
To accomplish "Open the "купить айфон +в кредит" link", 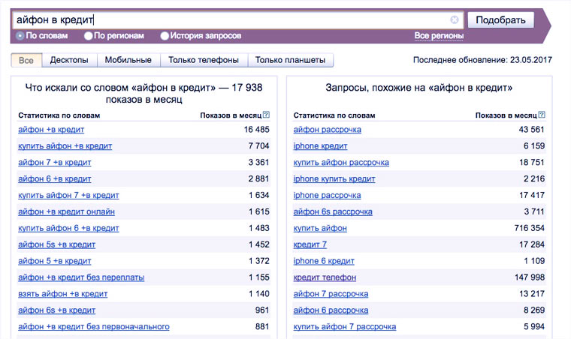I will point(65,146).
